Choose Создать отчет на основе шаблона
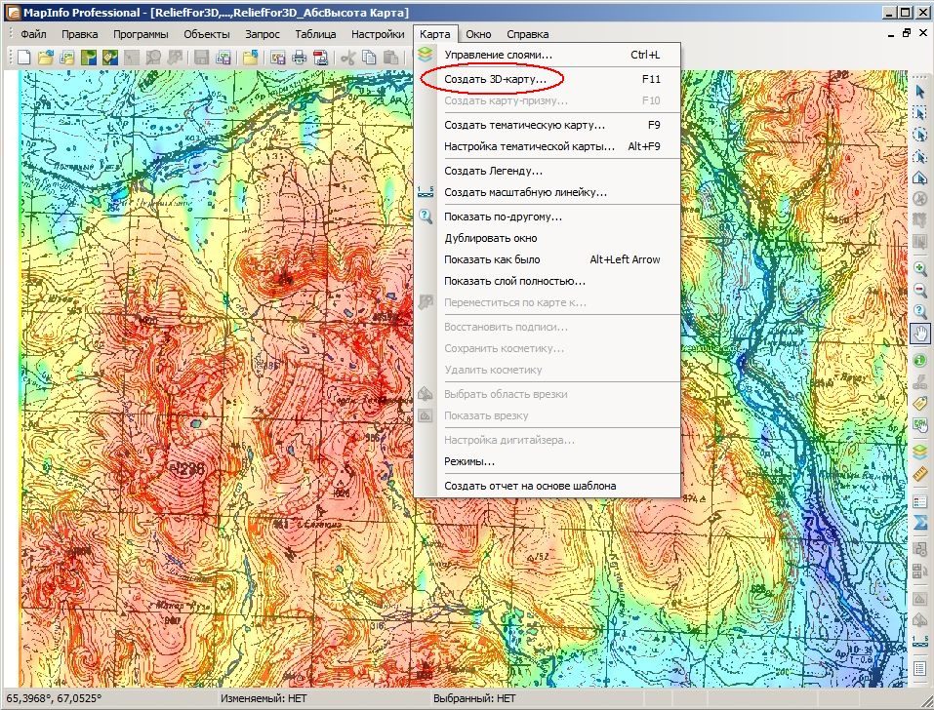The width and height of the screenshot is (934, 710). (x=548, y=486)
